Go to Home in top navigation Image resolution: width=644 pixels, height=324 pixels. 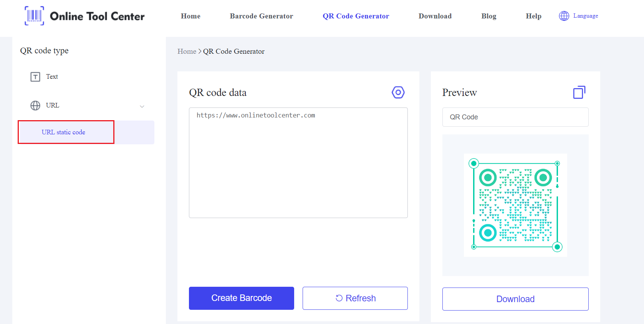(190, 16)
